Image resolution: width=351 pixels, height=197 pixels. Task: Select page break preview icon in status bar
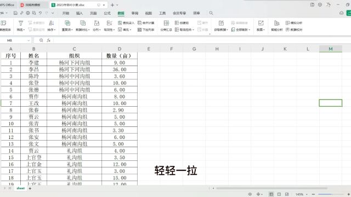[287, 194]
